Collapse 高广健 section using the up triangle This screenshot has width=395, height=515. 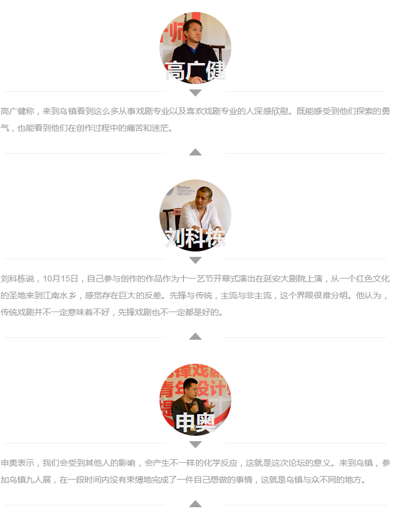click(x=195, y=152)
